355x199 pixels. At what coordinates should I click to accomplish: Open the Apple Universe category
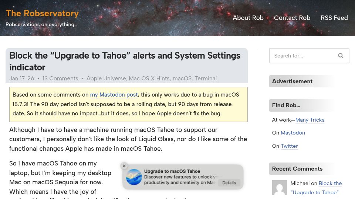point(106,78)
